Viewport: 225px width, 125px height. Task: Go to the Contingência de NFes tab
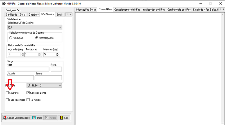coord(179,10)
